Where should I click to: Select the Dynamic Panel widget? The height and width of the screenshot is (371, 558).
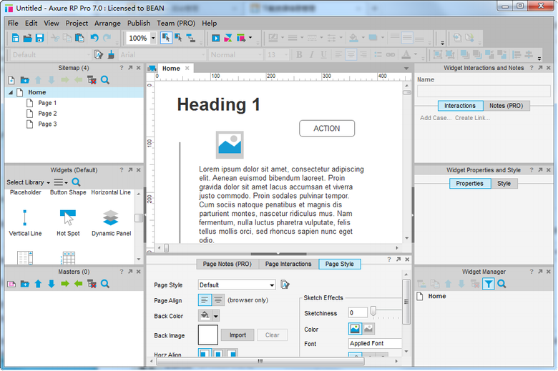(111, 222)
